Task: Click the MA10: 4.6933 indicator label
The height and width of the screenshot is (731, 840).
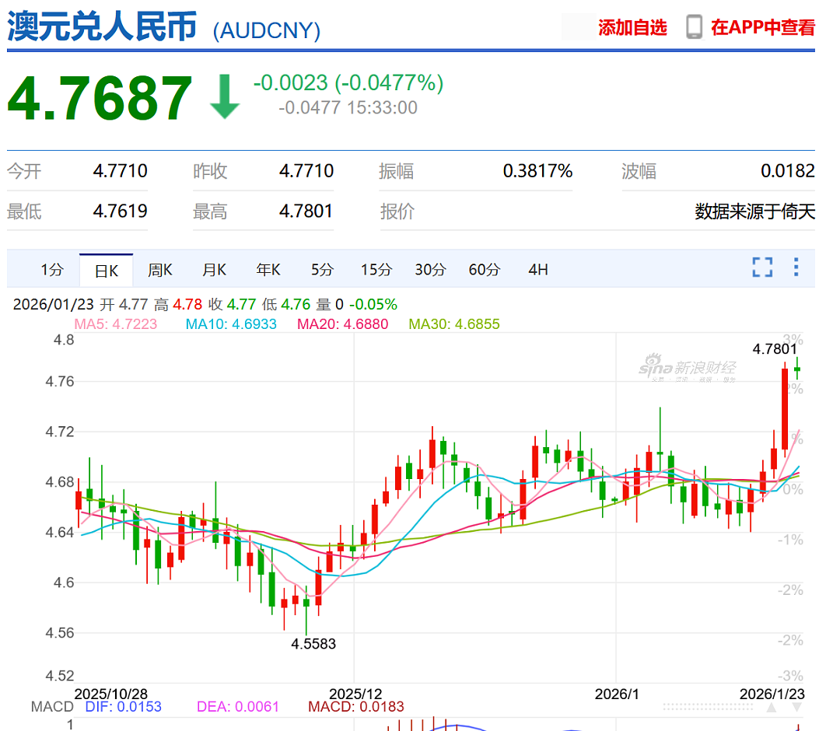Action: point(231,324)
